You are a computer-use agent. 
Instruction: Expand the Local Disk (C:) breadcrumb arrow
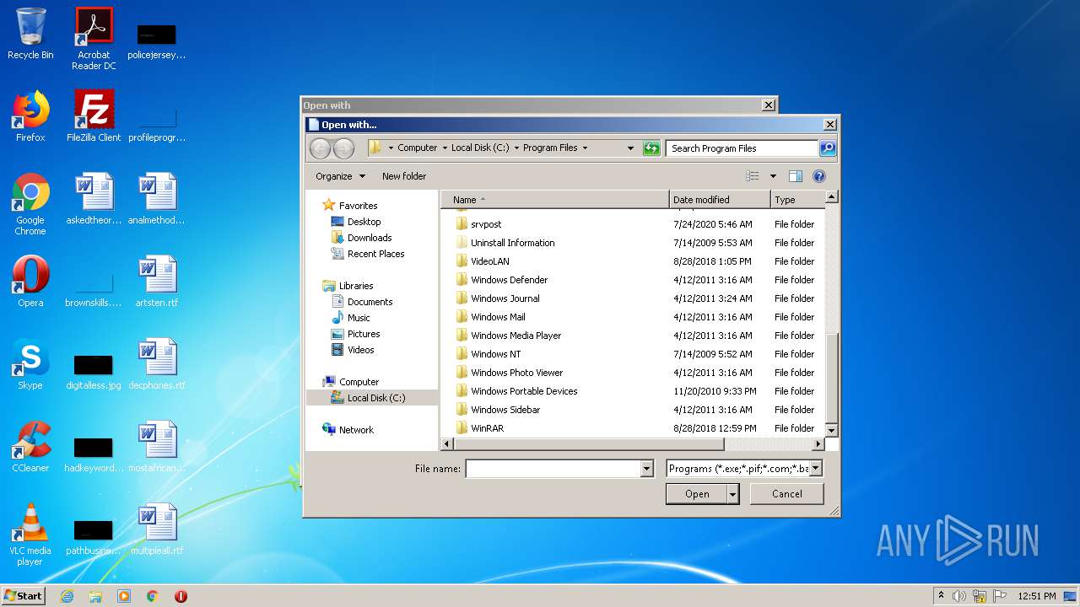516,148
